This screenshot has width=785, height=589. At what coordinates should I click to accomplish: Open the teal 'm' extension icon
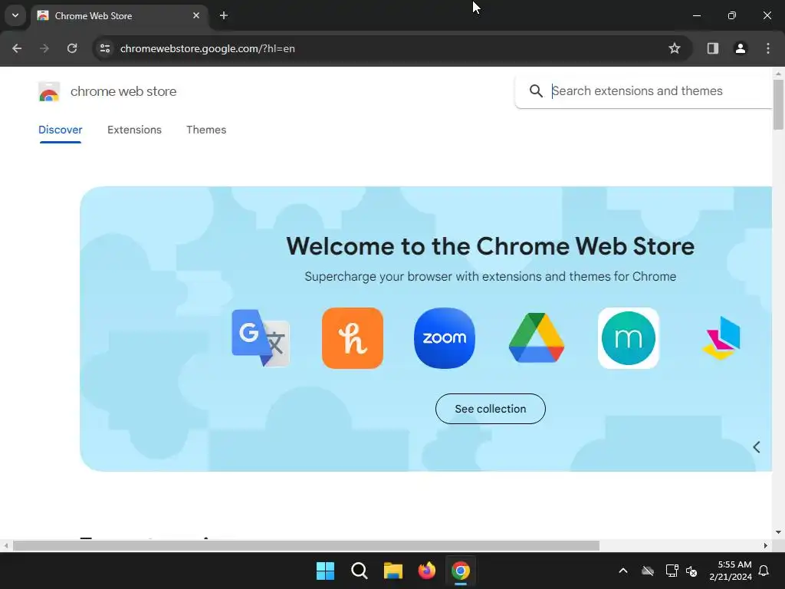click(x=629, y=338)
